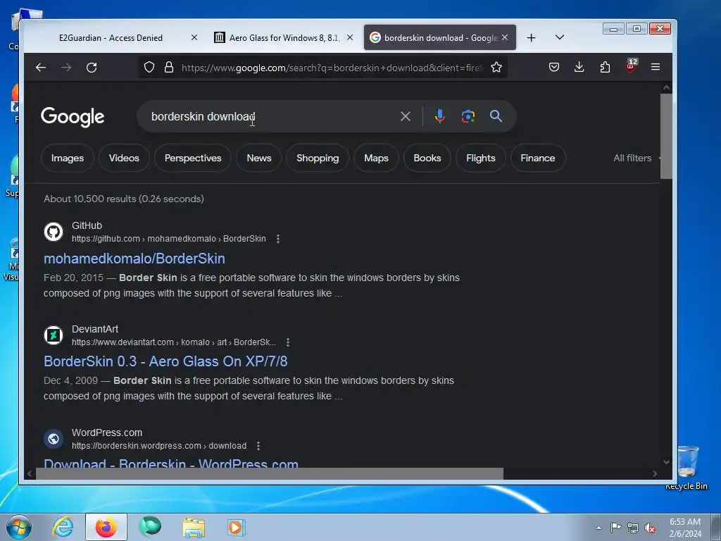Screen dimensions: 721x541
Task: Filter results by Flights
Action: coord(481,158)
